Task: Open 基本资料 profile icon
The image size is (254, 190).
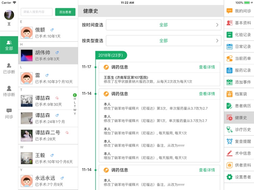Action: coord(229,23)
